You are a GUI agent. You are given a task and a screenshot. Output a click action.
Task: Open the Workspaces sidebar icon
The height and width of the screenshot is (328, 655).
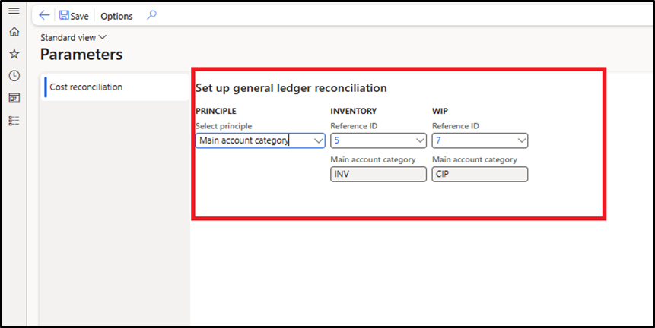tap(14, 98)
